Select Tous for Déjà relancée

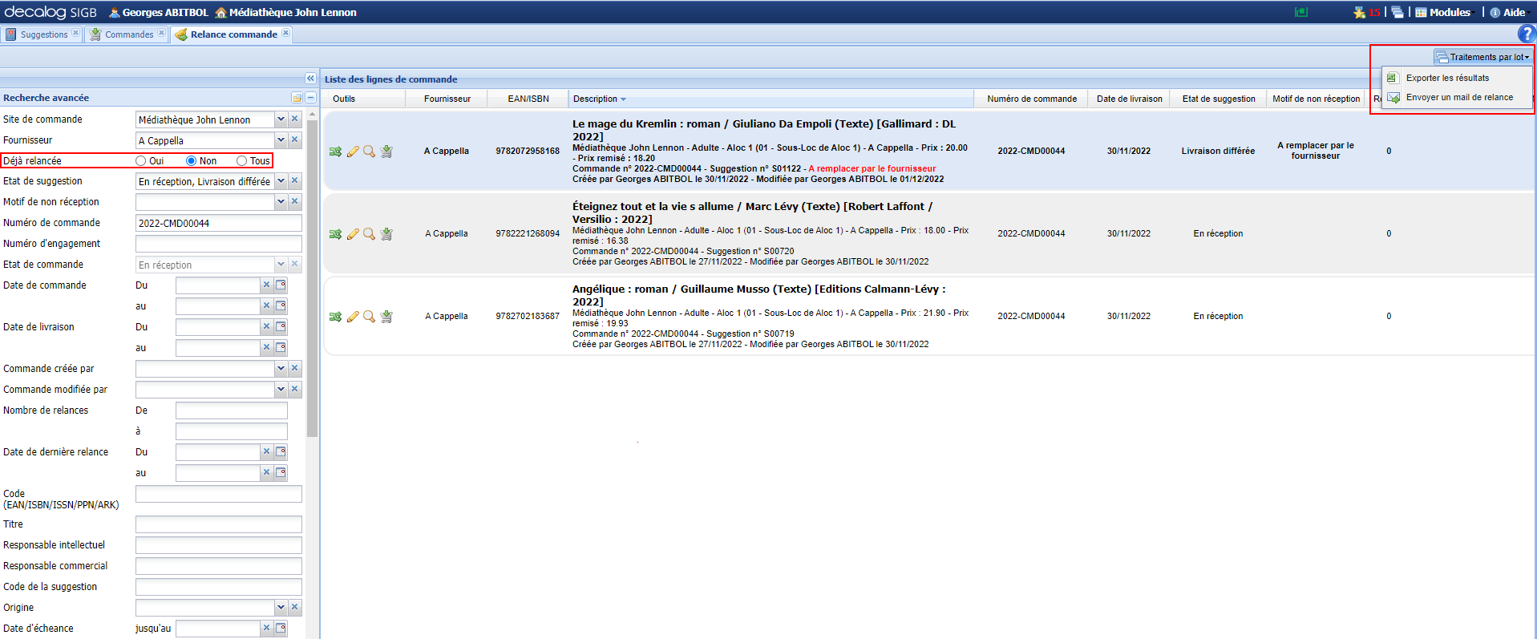(241, 161)
